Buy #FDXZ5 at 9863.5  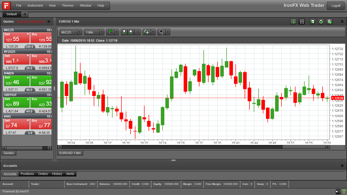41,59
